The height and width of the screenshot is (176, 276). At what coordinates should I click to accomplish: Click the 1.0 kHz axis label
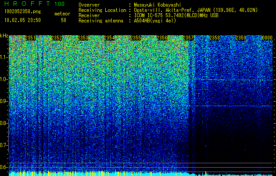tap(4, 79)
